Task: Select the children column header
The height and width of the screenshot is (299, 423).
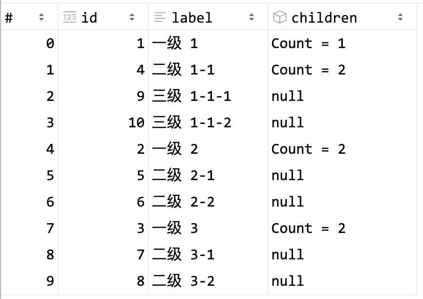Action: click(x=342, y=17)
